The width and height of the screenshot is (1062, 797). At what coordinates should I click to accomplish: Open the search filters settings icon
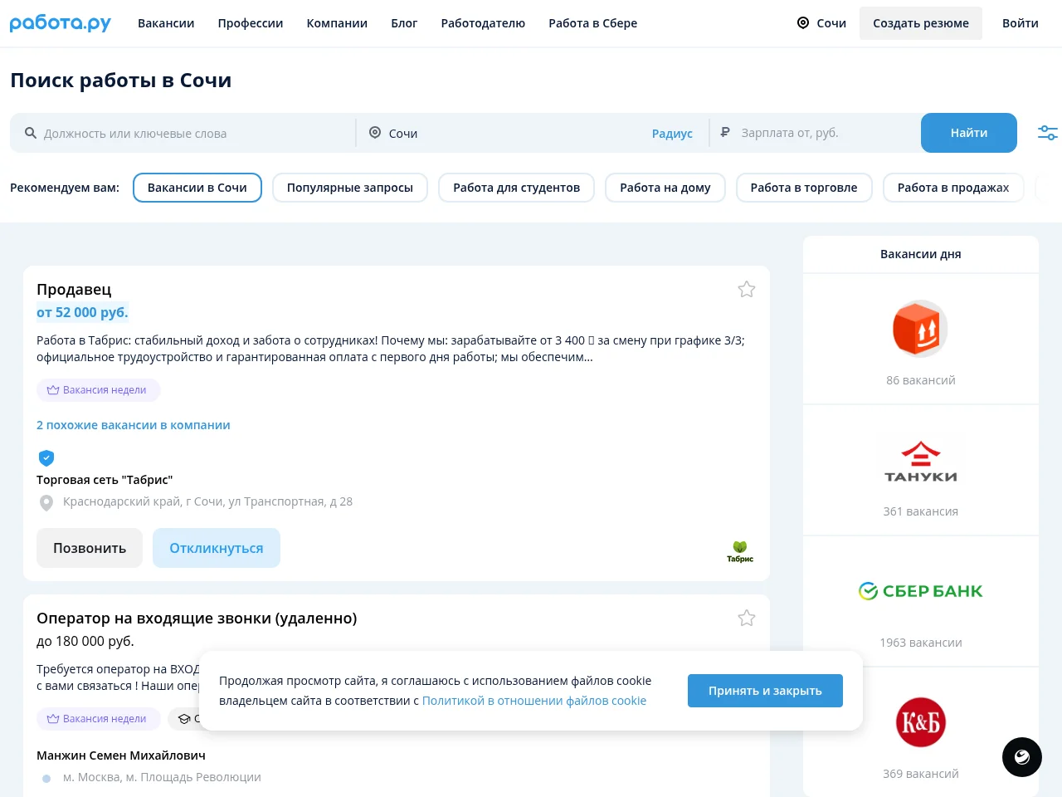pos(1048,133)
